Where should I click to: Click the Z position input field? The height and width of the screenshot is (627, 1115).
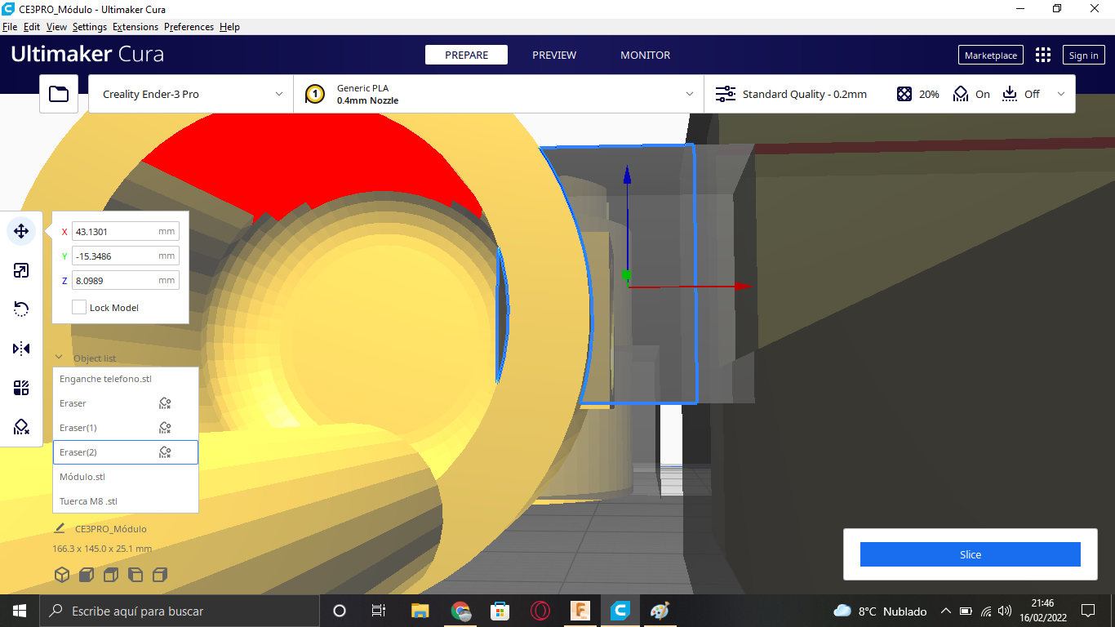coord(125,281)
